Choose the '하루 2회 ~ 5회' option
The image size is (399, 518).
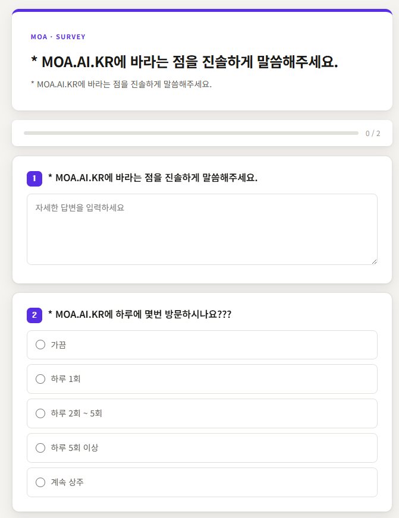click(40, 413)
